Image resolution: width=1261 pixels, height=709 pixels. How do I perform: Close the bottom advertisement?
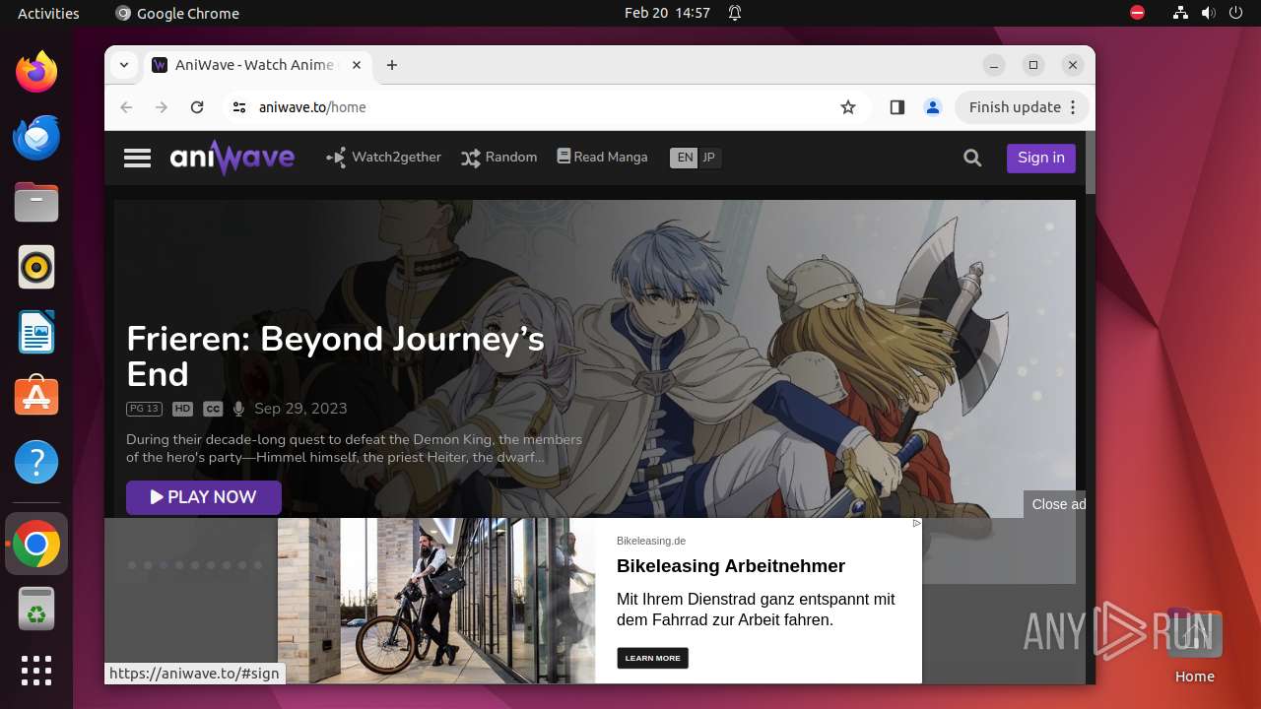coord(1058,504)
